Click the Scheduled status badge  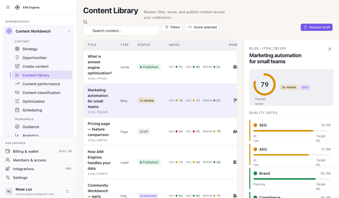(148, 195)
